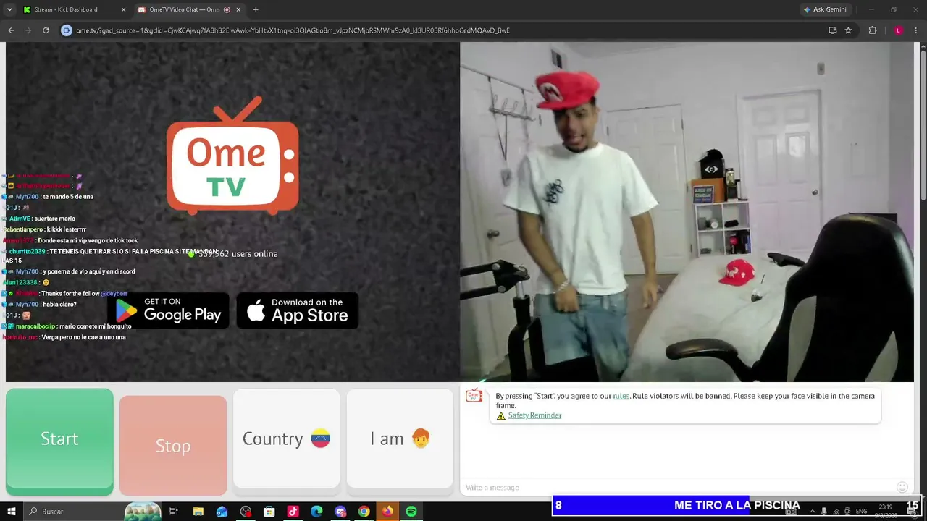Click the Ask Gemini button

click(x=825, y=9)
